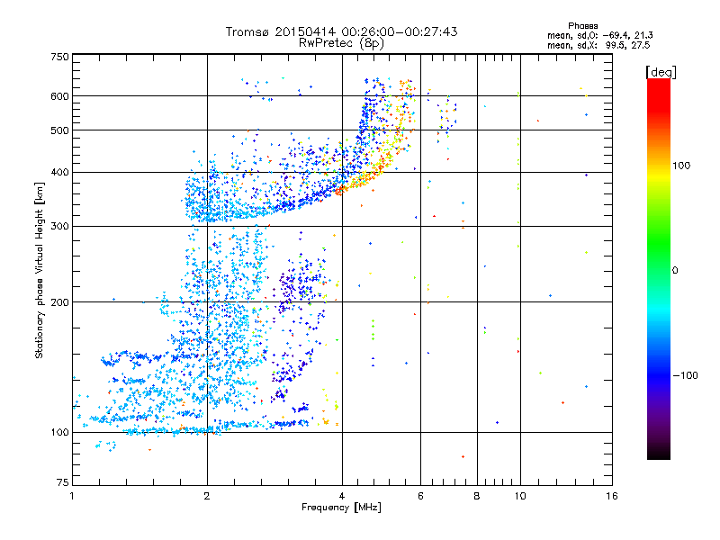Click the x-axis label '8'
The height and width of the screenshot is (540, 720).
click(477, 496)
